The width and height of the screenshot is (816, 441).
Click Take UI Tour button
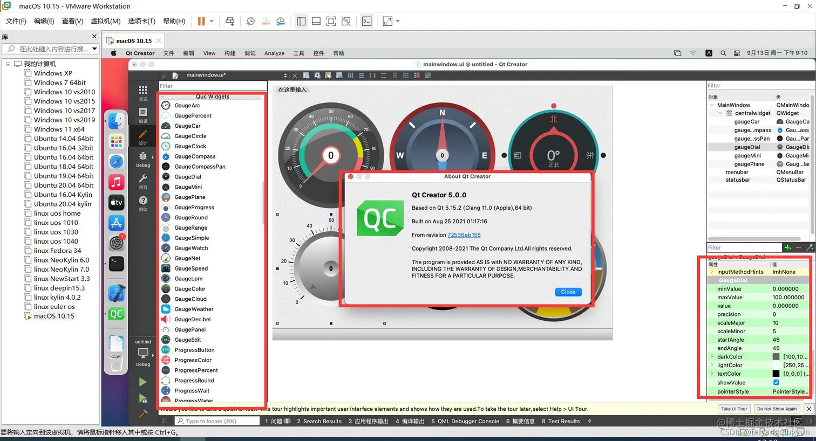[734, 409]
